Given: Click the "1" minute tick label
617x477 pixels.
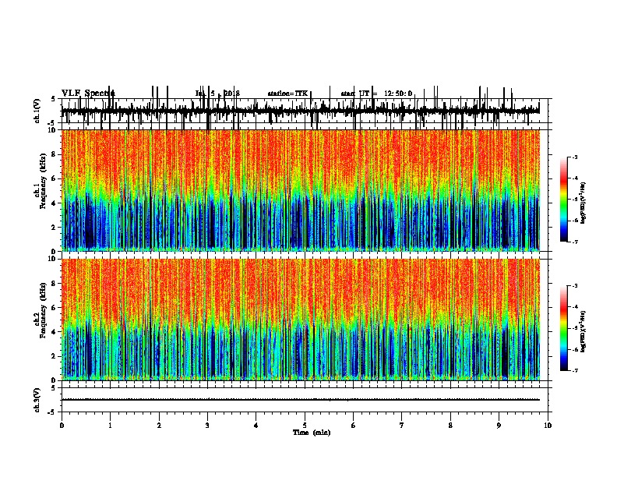Looking at the screenshot, I should [110, 426].
